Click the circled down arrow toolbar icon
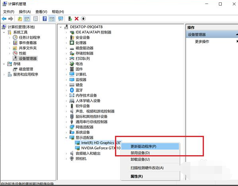The width and height of the screenshot is (238, 186). coord(83,19)
